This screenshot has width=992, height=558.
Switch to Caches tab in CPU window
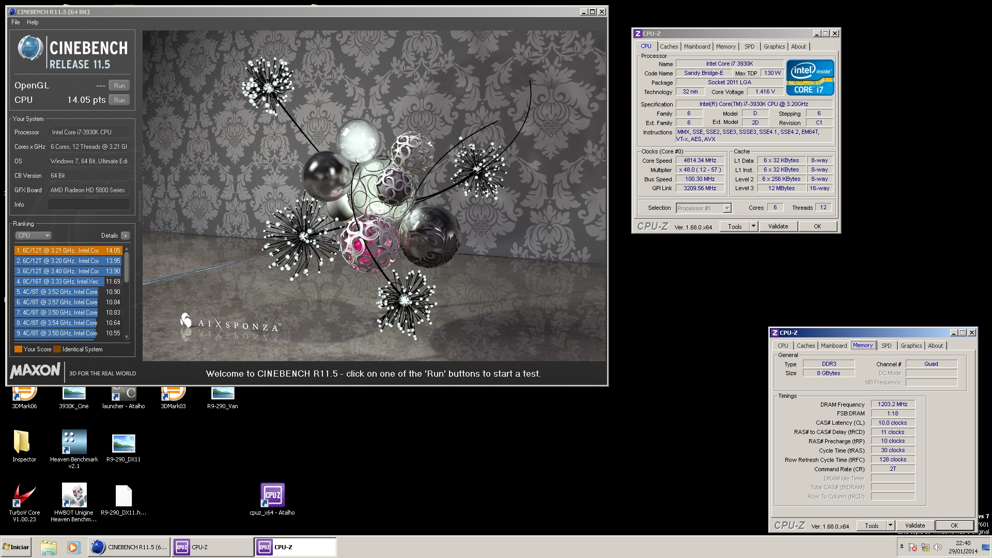click(669, 47)
